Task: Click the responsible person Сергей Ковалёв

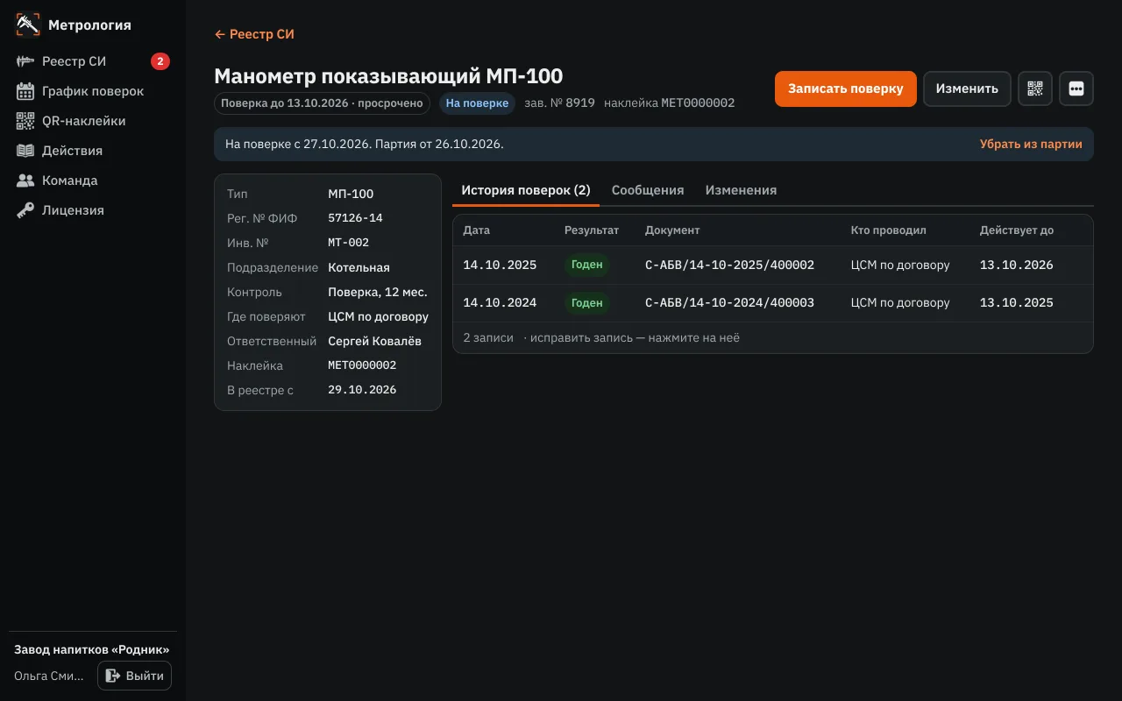Action: [x=374, y=341]
